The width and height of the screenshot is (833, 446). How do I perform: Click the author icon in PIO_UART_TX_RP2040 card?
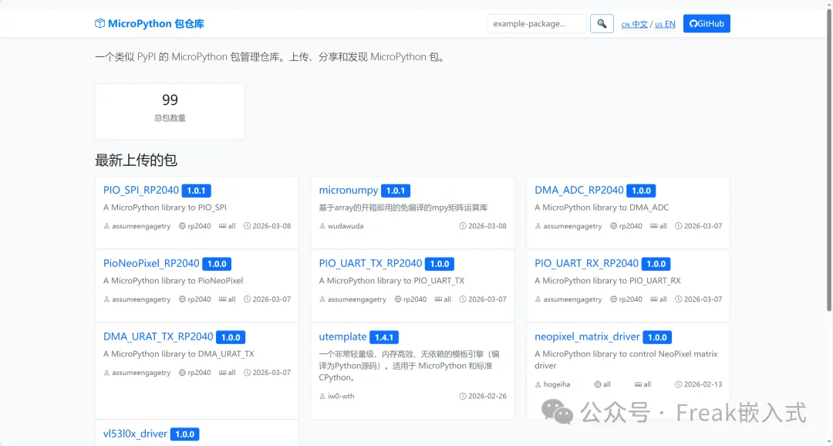point(322,299)
